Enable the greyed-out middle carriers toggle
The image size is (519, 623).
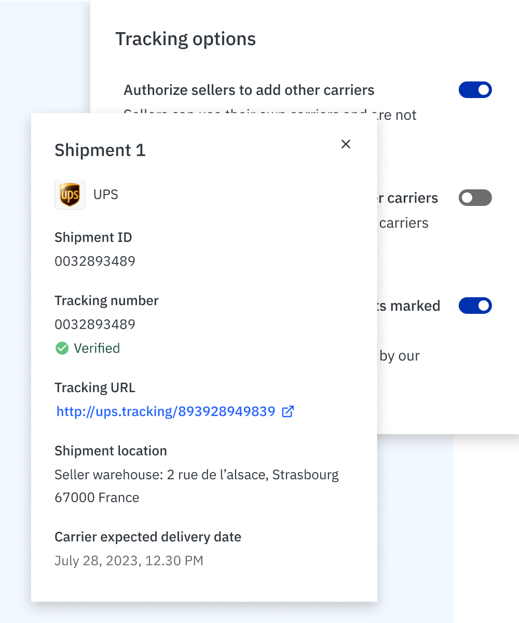(x=475, y=198)
